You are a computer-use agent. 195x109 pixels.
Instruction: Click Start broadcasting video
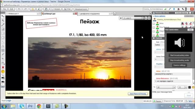pos(179,55)
